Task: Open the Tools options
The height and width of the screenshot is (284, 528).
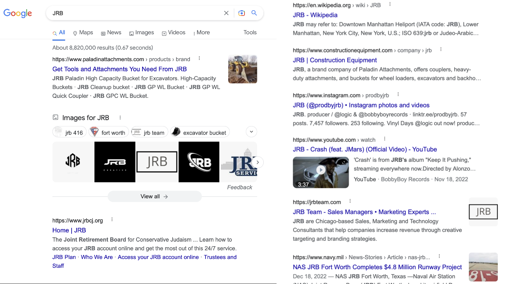Action: point(250,32)
